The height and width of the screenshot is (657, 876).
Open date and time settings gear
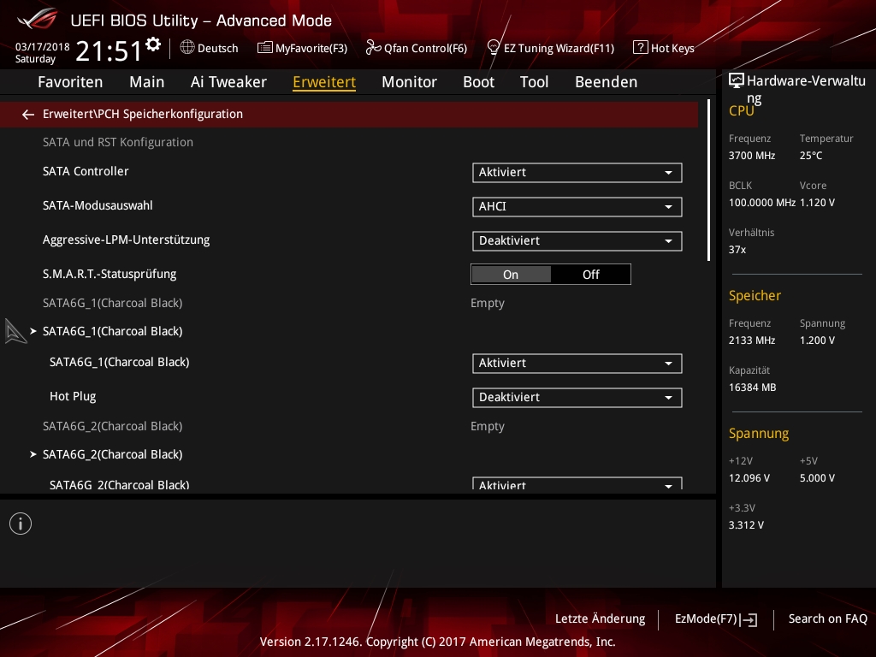tap(153, 44)
